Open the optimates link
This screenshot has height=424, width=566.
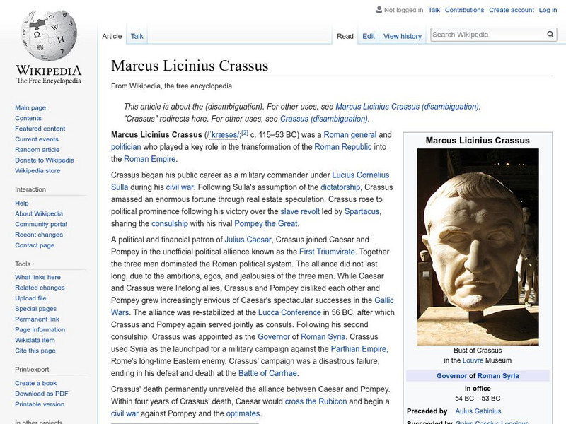coord(243,413)
